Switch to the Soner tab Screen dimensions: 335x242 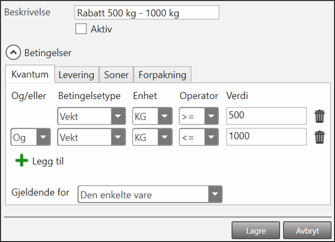coord(116,75)
